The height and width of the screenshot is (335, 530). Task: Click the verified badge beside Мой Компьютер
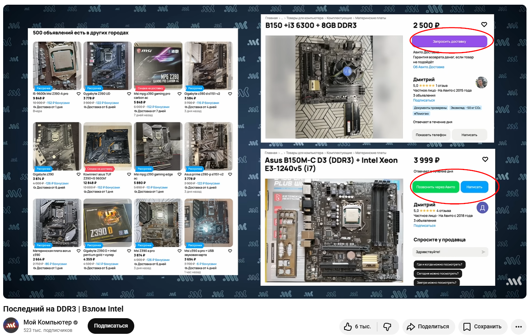tap(76, 322)
